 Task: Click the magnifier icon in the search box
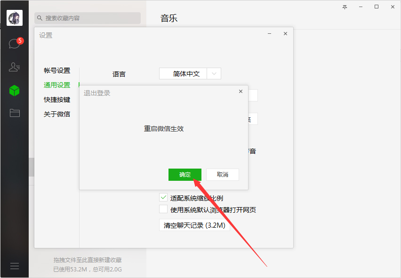pos(39,18)
